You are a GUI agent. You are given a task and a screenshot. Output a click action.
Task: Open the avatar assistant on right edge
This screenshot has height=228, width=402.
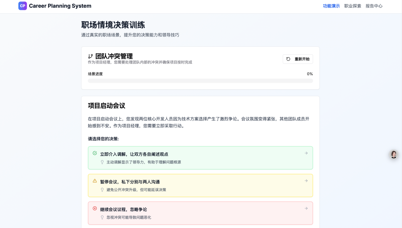click(x=393, y=154)
